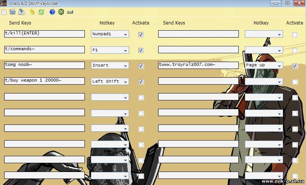The height and width of the screenshot is (185, 306).
Task: Click the tomg noob~ send keys field
Action: tap(44, 65)
